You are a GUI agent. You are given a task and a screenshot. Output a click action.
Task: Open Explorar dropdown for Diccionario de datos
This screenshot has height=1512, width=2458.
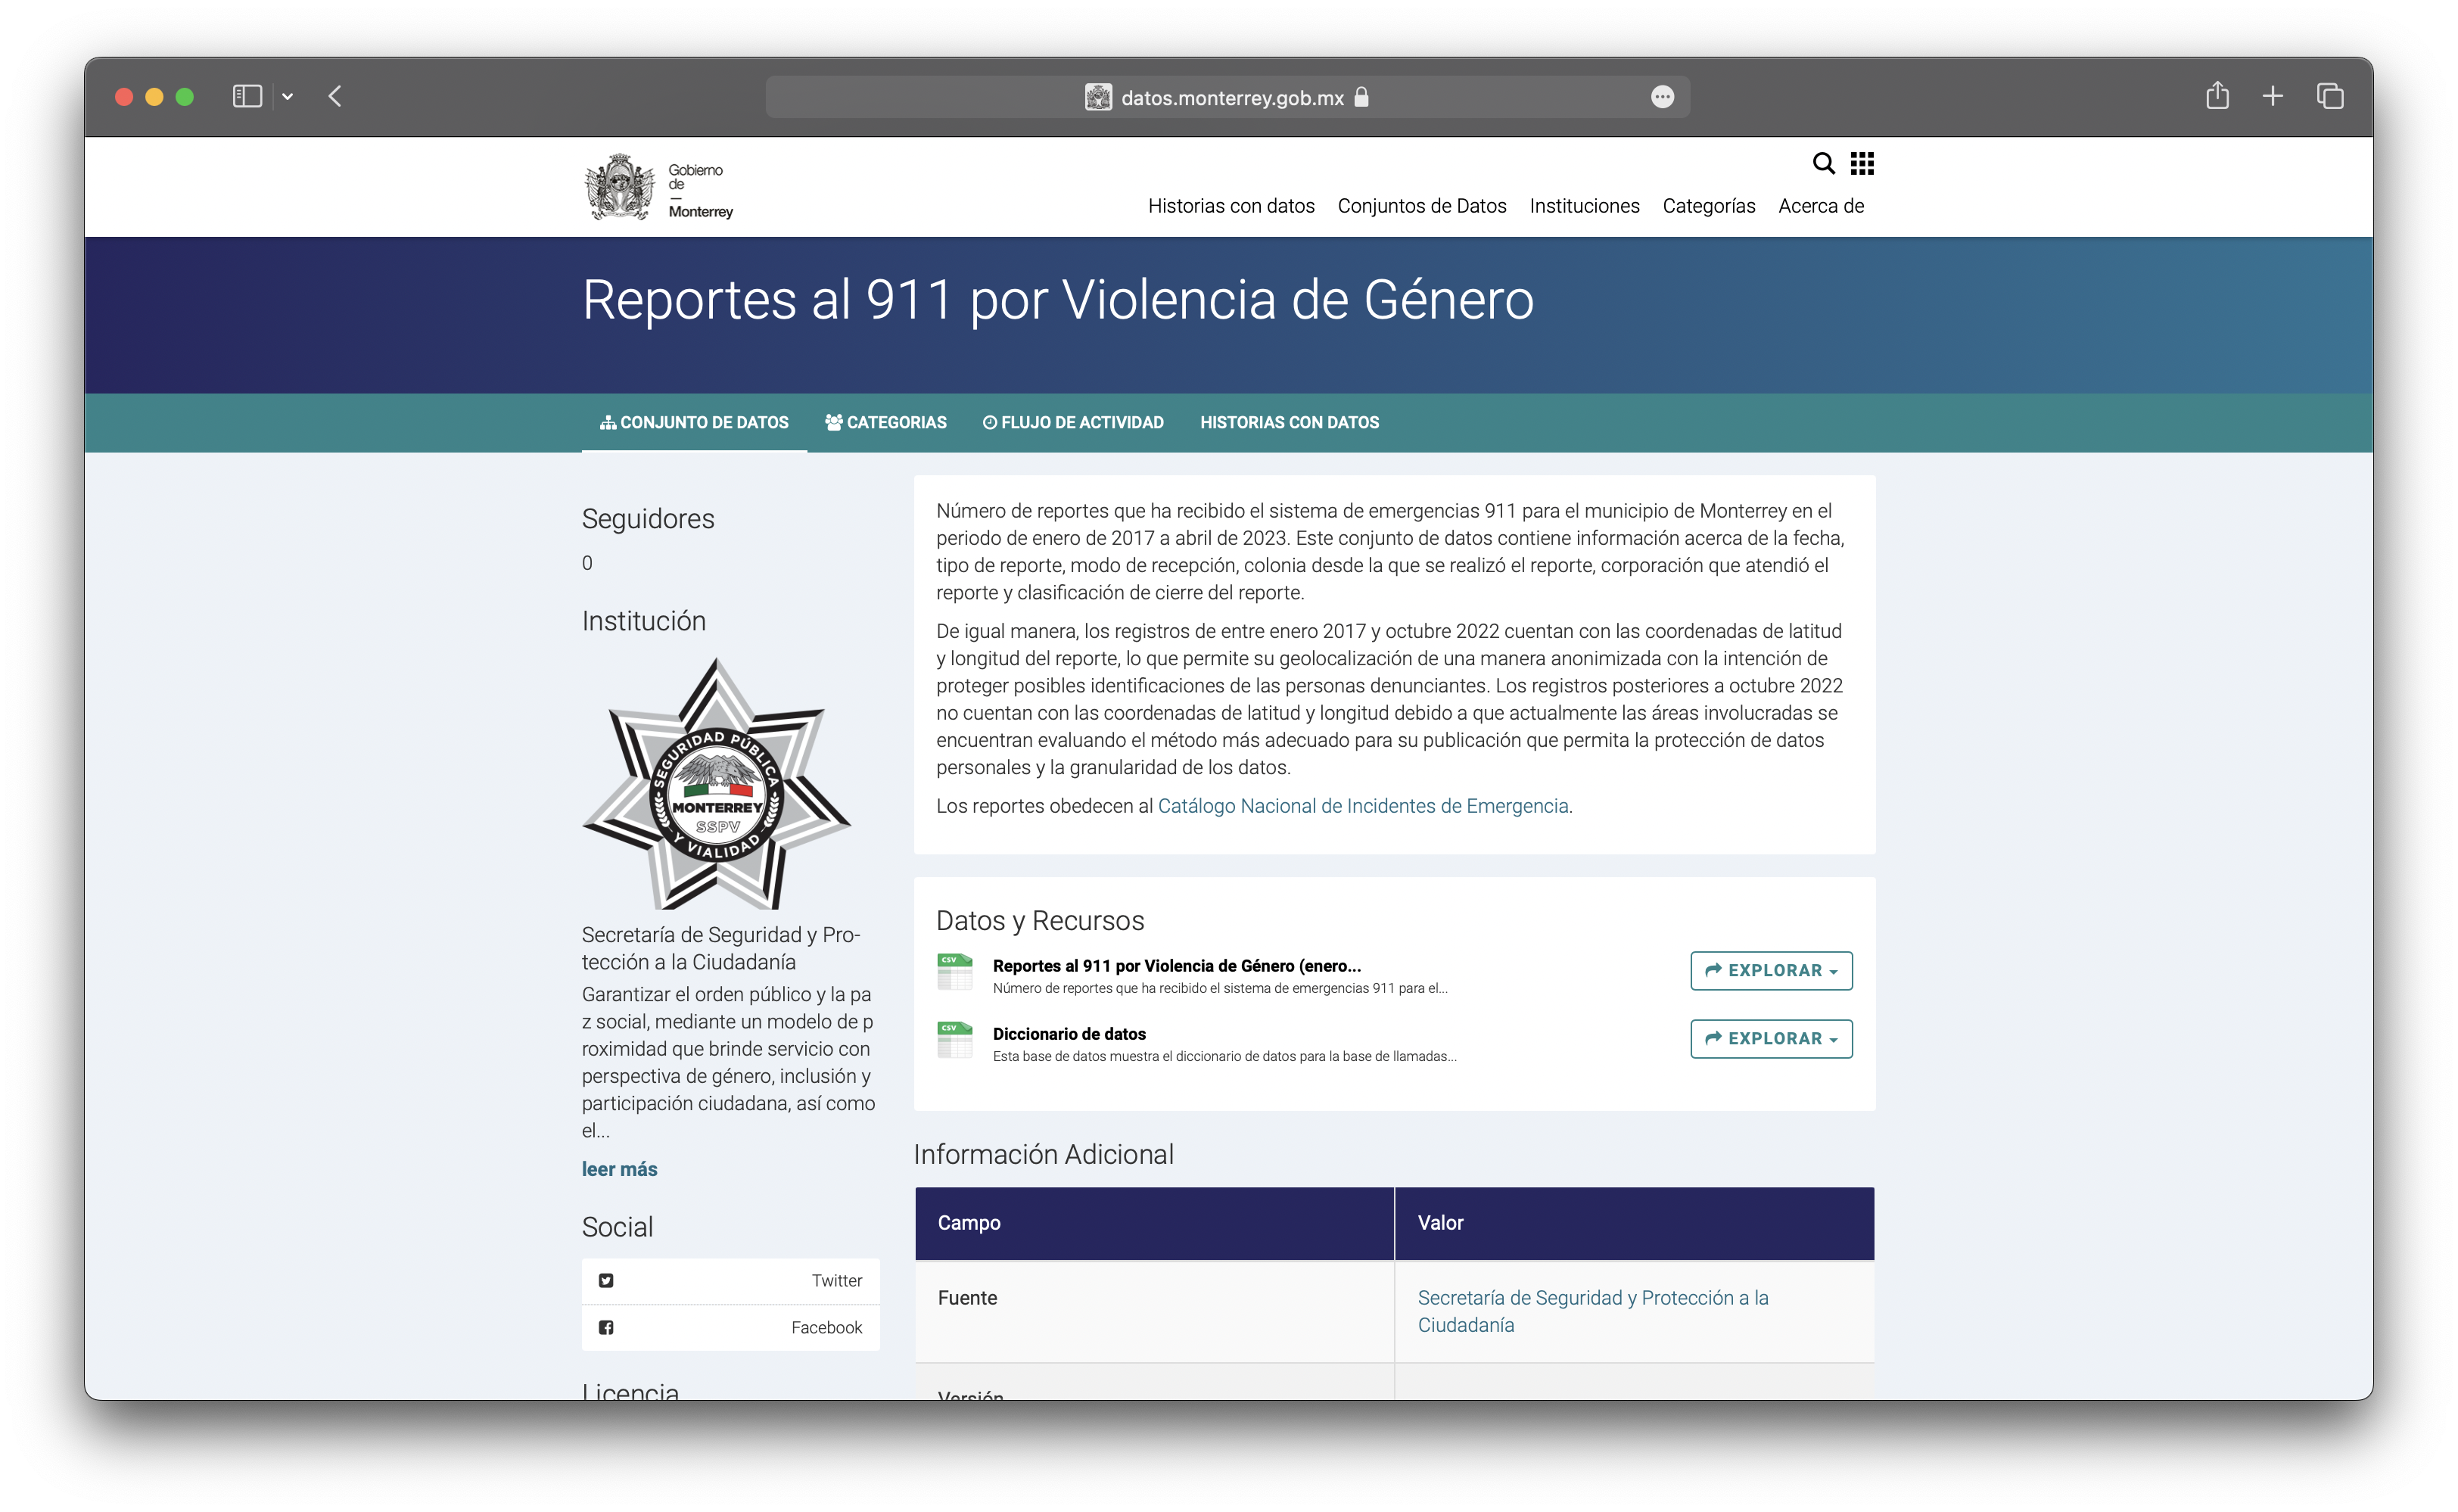point(1771,1038)
